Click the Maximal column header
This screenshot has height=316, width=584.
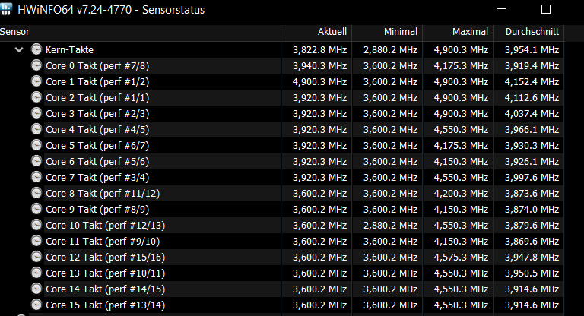pyautogui.click(x=470, y=32)
